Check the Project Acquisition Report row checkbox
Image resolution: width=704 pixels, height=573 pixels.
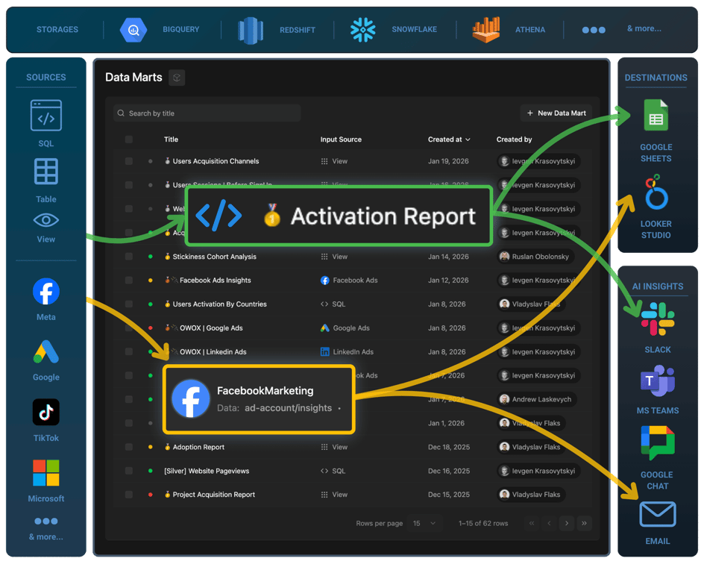129,495
